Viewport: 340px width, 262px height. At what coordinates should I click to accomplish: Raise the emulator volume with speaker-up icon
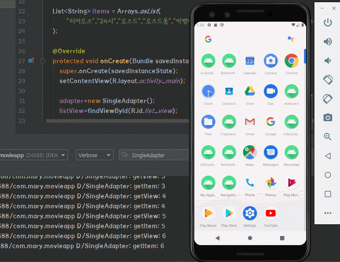tap(328, 42)
